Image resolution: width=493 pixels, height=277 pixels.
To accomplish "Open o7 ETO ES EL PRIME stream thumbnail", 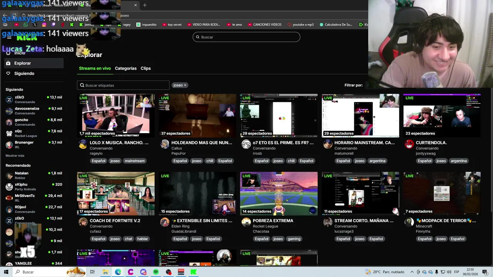I will (x=279, y=115).
